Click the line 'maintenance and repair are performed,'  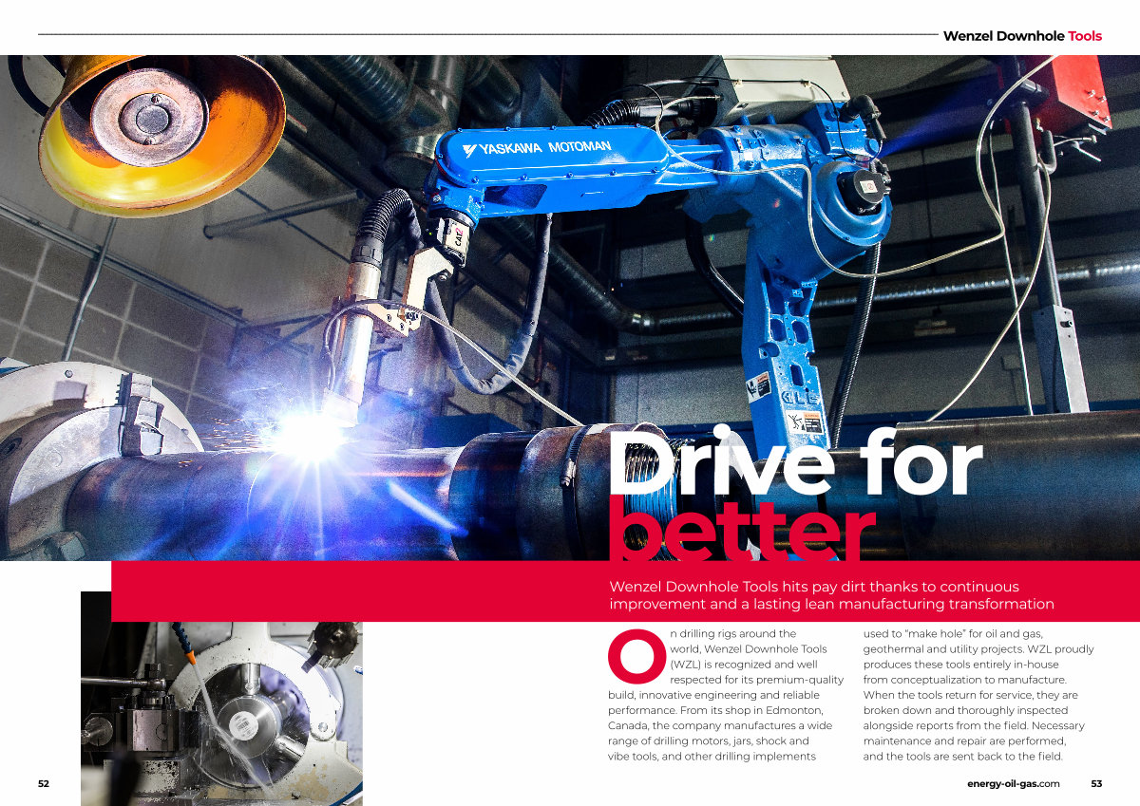pyautogui.click(x=965, y=740)
